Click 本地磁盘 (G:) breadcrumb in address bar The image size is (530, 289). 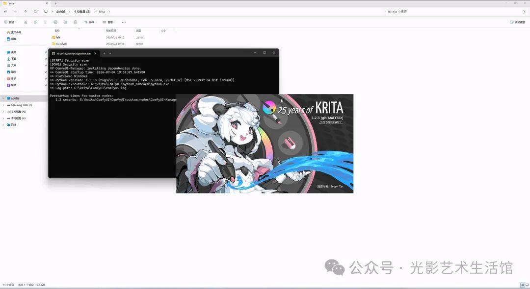point(82,11)
